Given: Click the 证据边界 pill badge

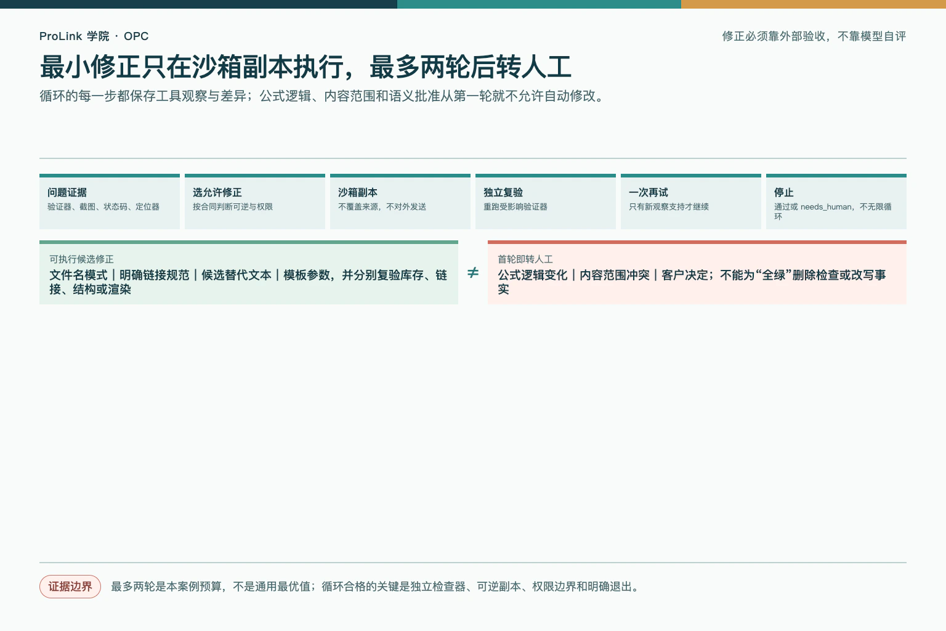Looking at the screenshot, I should click(x=70, y=587).
